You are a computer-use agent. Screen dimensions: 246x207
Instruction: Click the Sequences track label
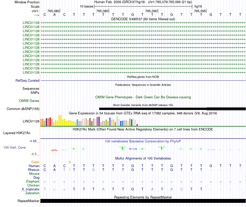click(31, 88)
